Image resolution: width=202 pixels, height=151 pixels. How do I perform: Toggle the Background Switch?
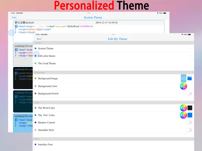click(x=189, y=94)
